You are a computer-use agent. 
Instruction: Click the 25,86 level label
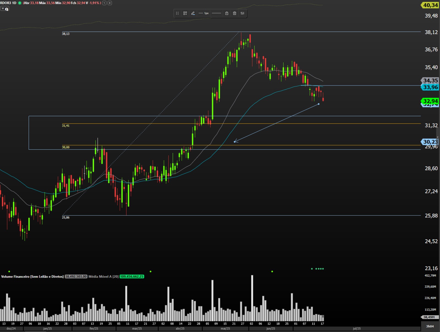click(66, 218)
